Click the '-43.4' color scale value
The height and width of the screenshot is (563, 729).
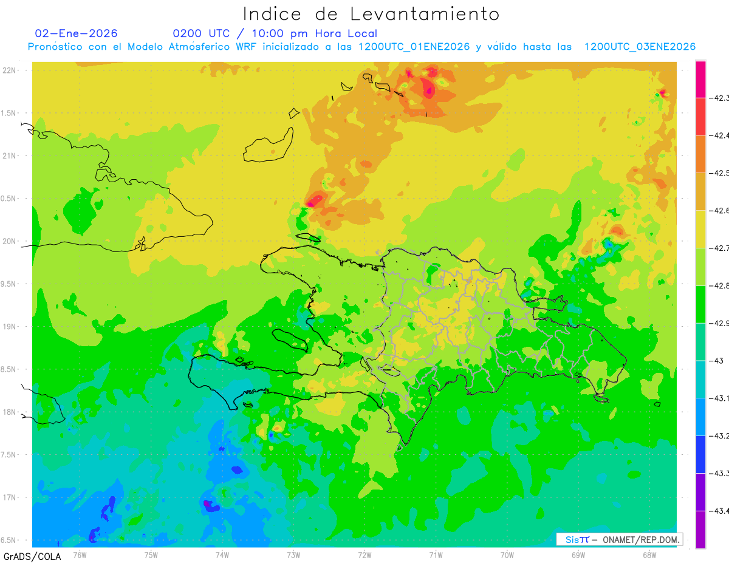pos(718,511)
